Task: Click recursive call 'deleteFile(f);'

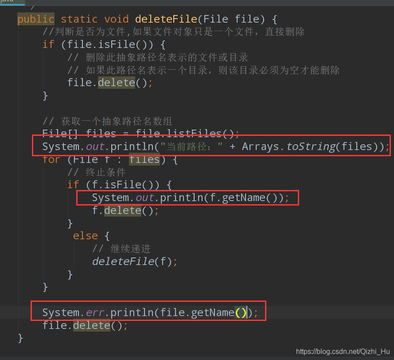Action: [135, 262]
